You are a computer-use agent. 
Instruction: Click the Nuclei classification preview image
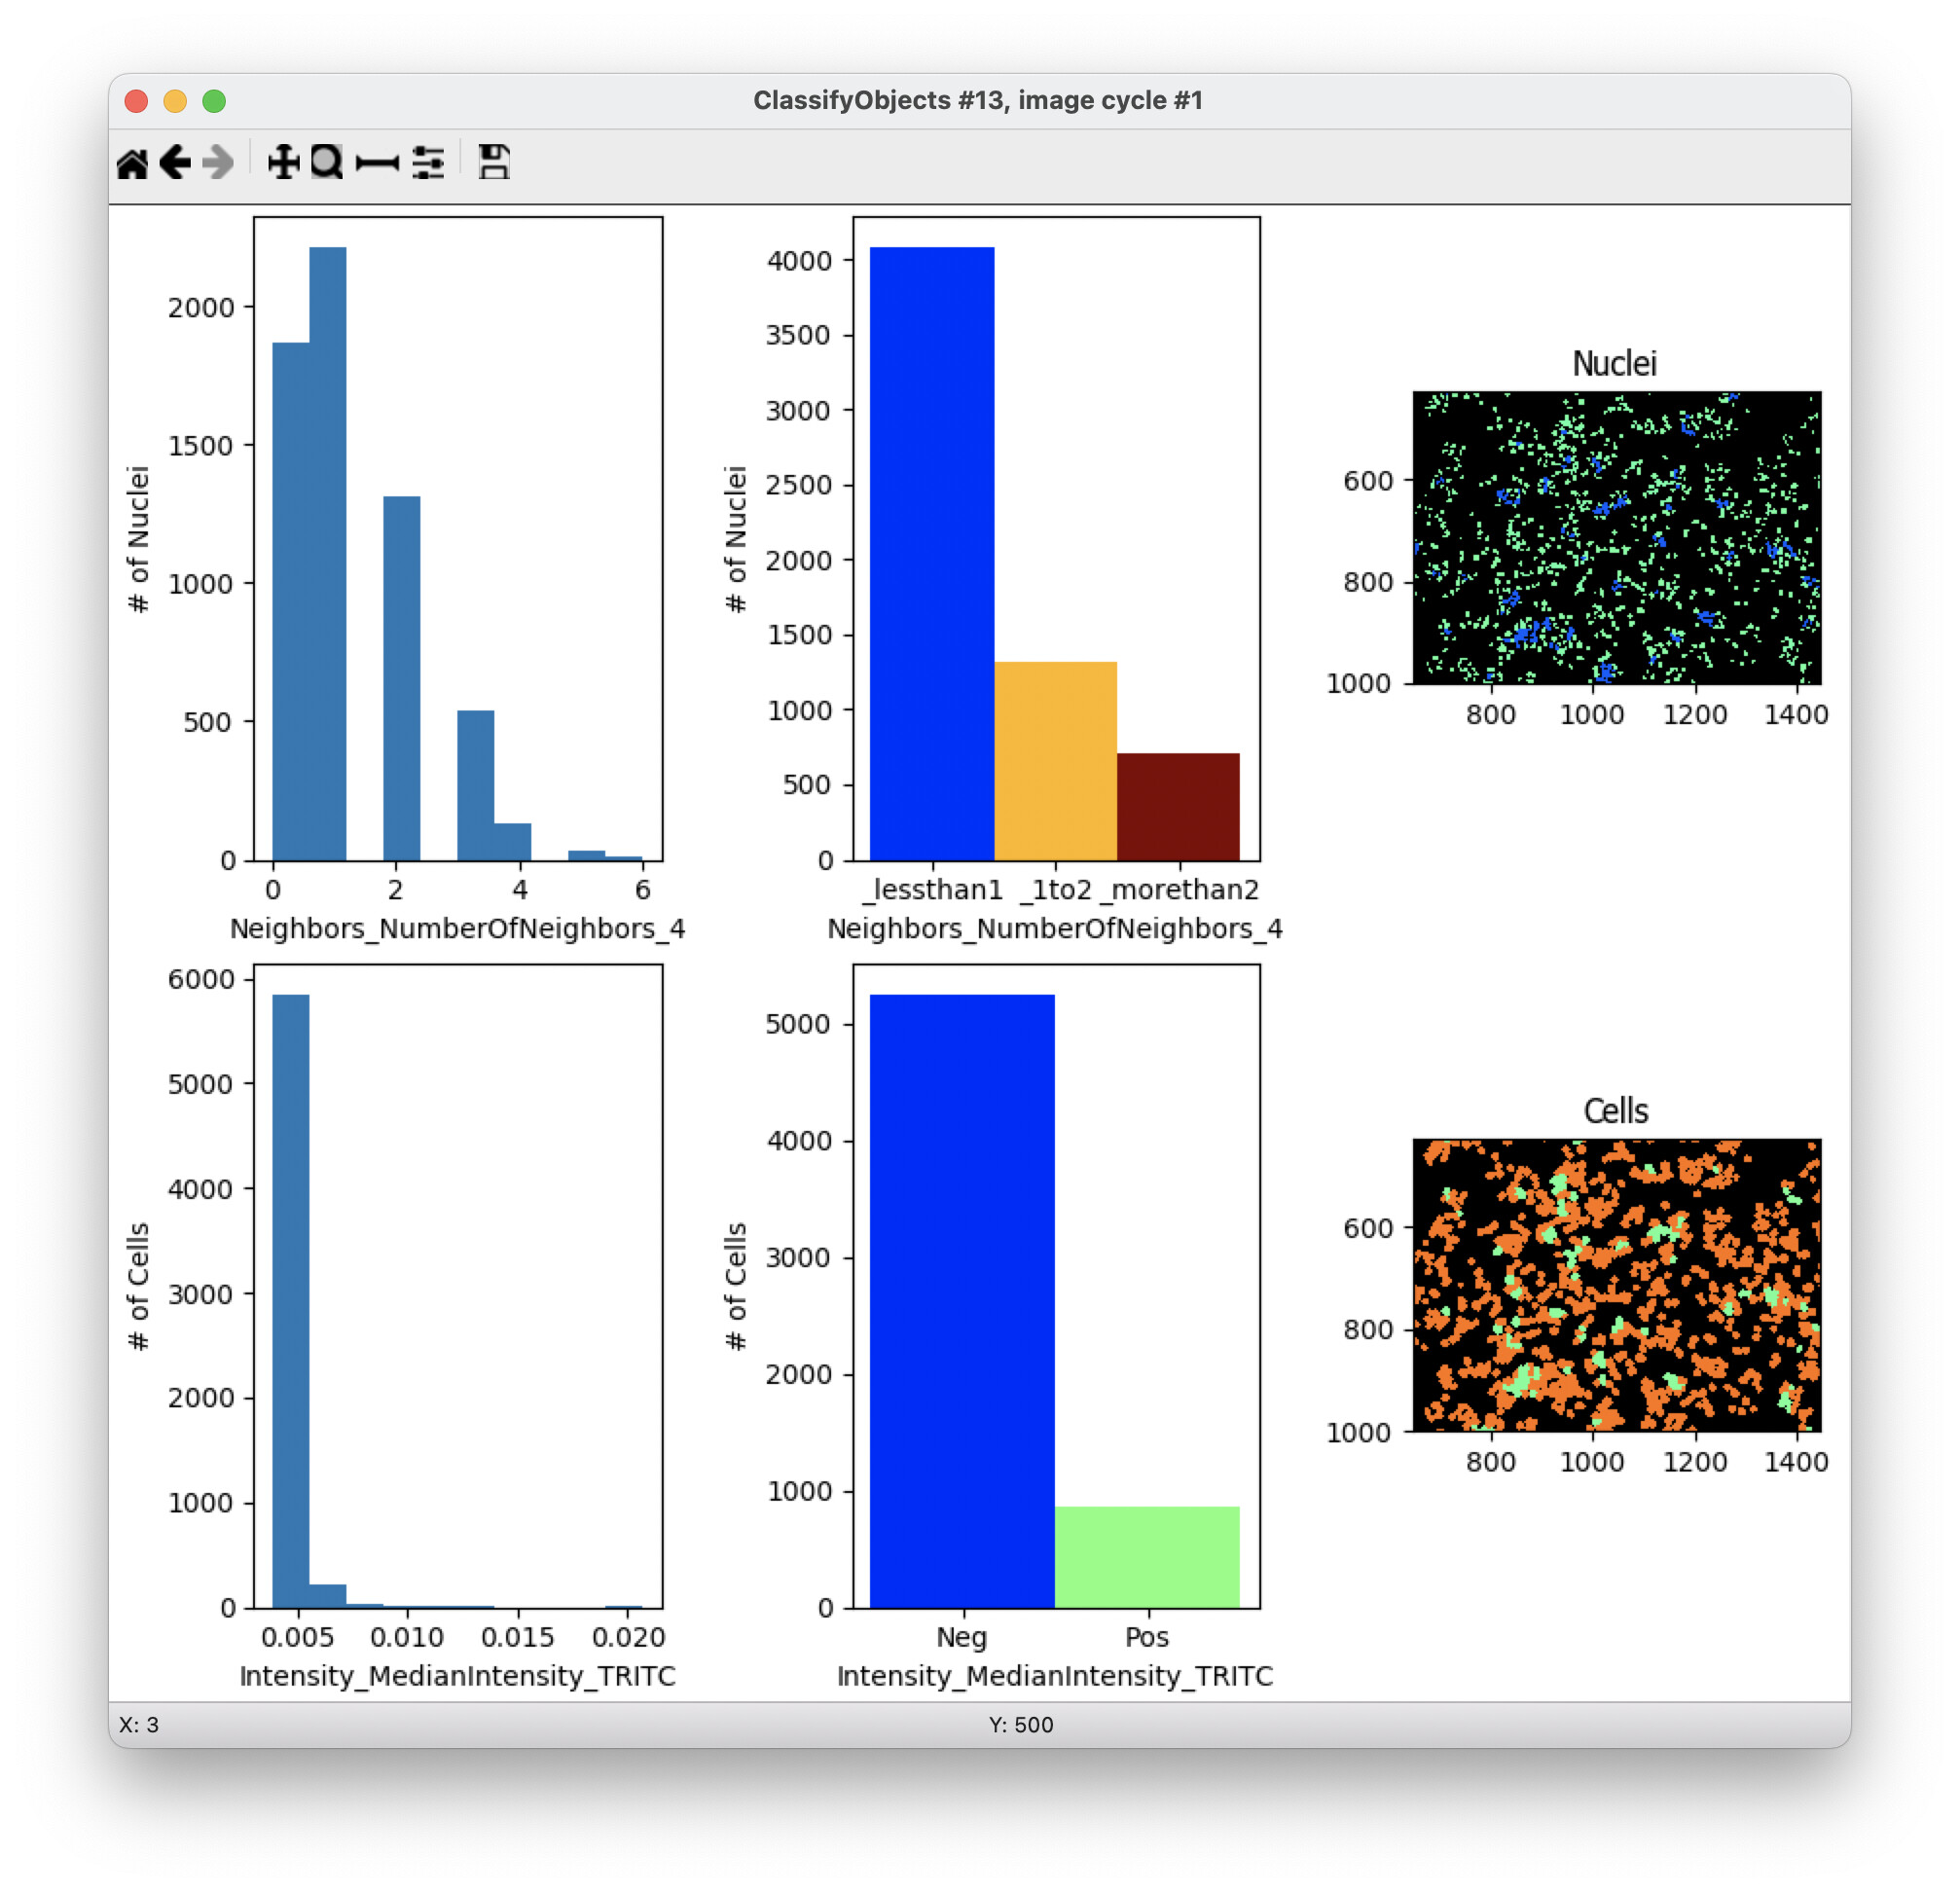click(1618, 537)
